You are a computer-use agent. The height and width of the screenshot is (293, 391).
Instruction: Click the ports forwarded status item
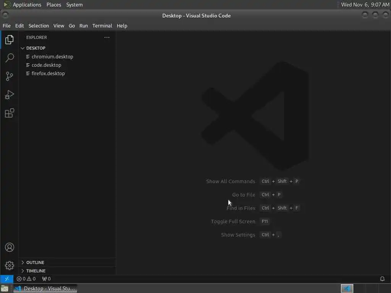tap(46, 279)
